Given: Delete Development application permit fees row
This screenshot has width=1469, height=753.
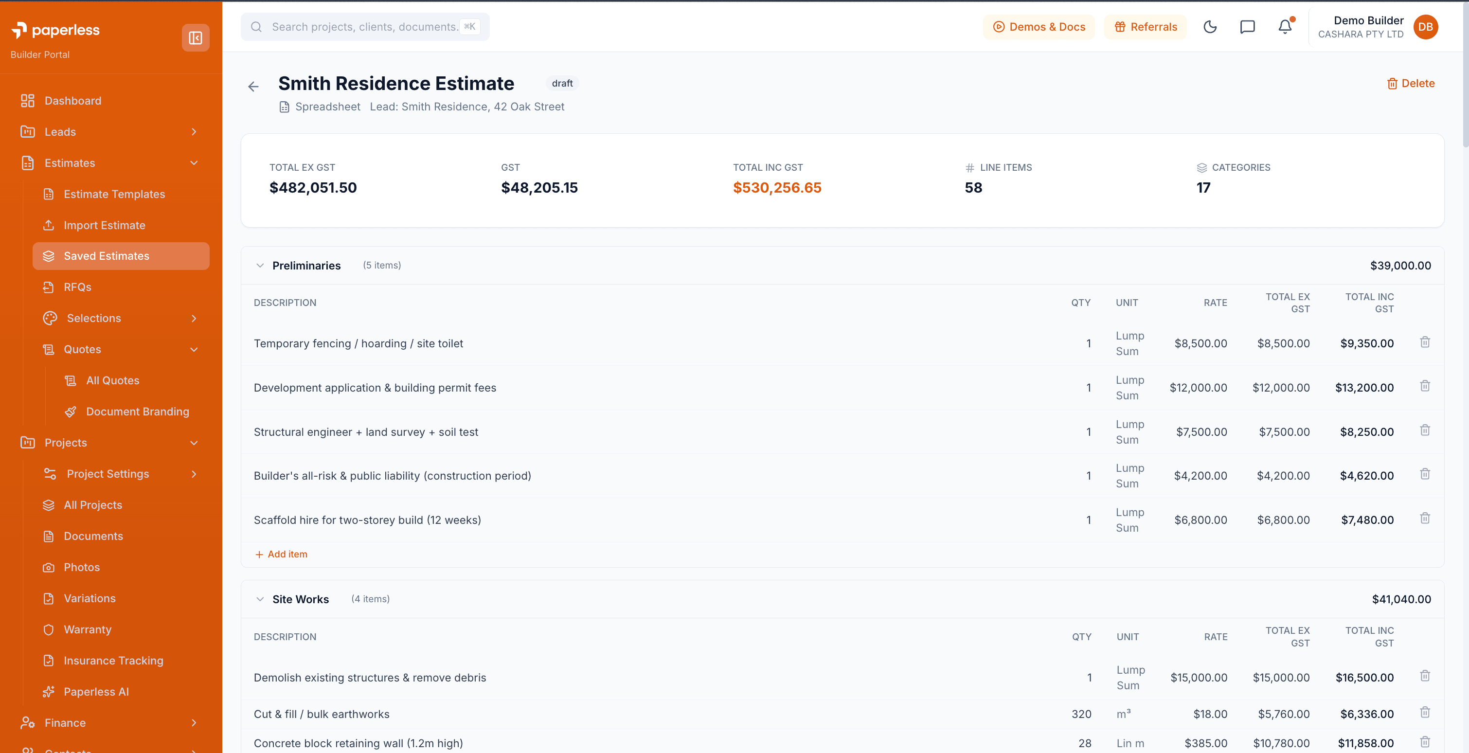Looking at the screenshot, I should pos(1425,386).
